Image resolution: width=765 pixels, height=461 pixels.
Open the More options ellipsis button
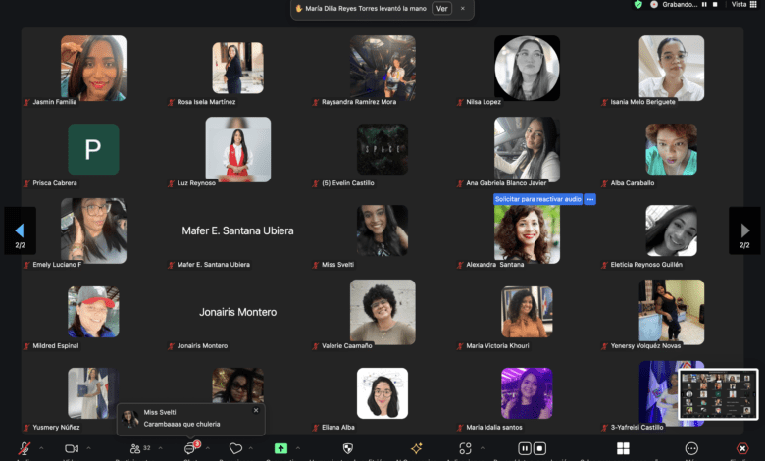click(691, 448)
